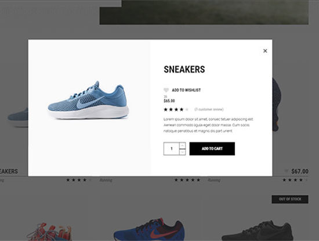Click the heart wishlist icon in popup
319x241 pixels.
pyautogui.click(x=166, y=90)
